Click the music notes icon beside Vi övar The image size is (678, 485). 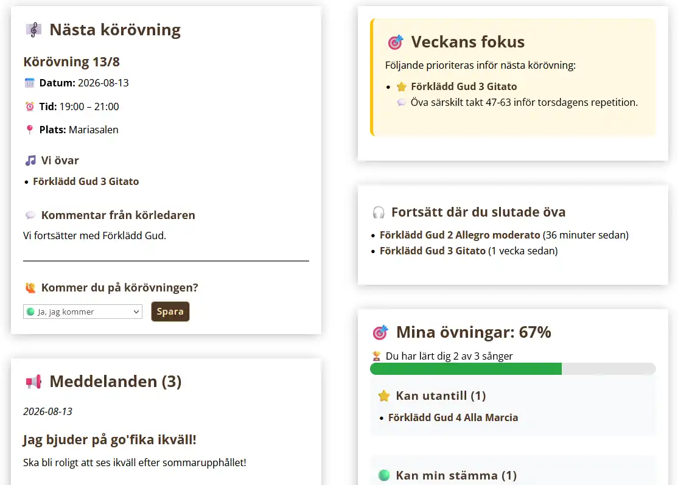point(30,161)
